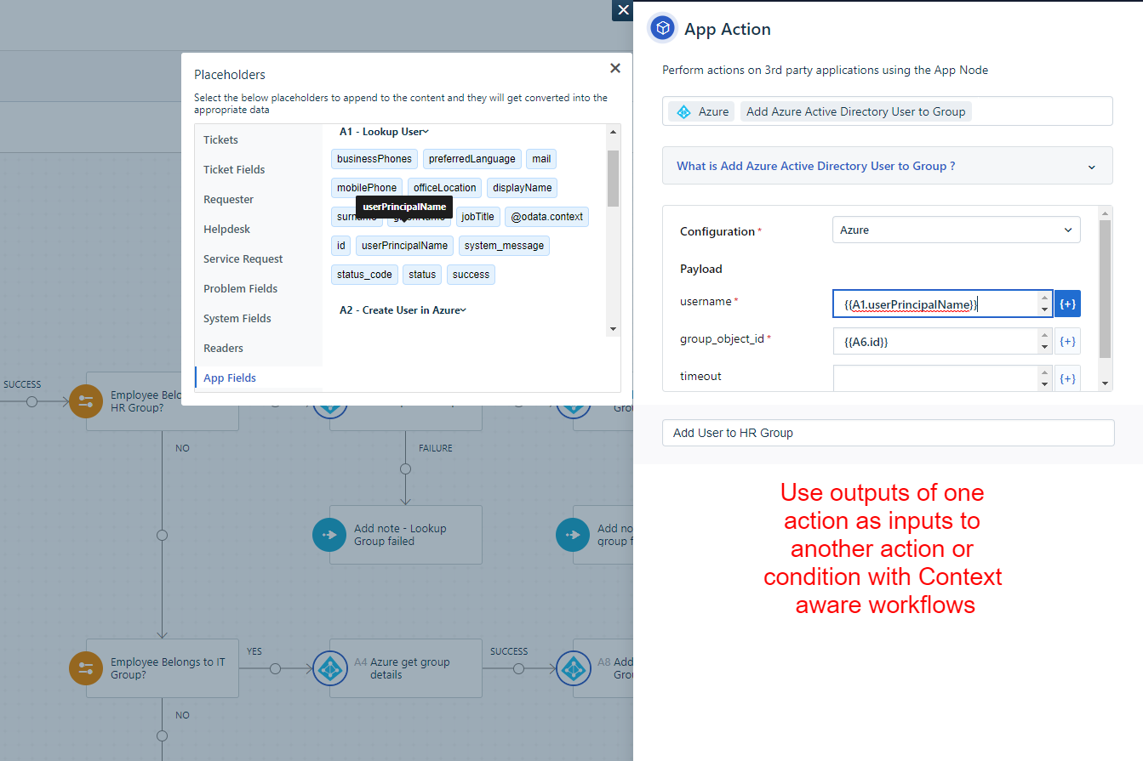Open placeholder picker for username field

[1067, 304]
